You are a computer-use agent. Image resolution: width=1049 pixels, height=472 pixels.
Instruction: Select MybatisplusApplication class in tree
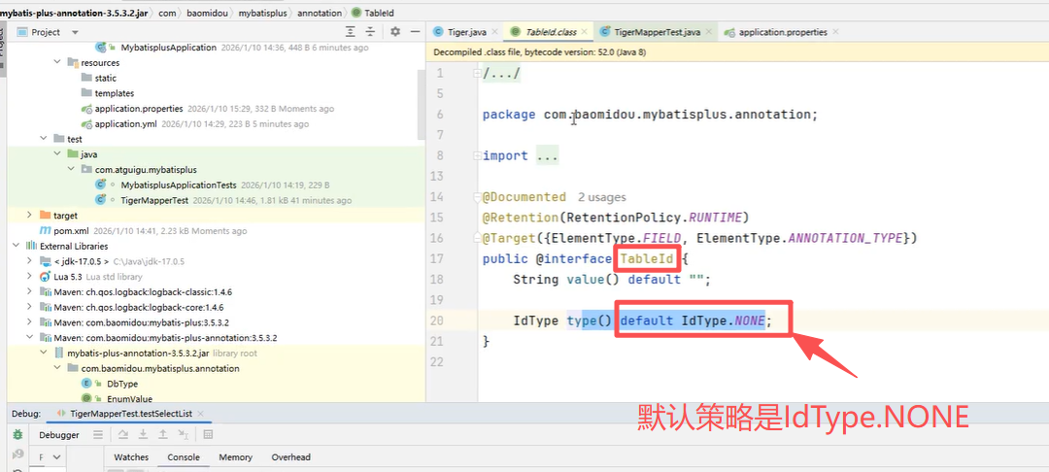point(169,48)
